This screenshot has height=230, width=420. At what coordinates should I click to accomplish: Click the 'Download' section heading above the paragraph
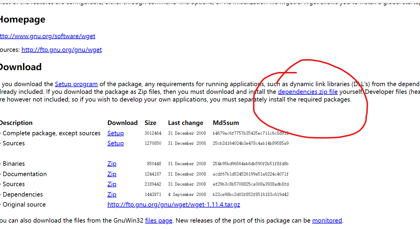[x=20, y=67]
